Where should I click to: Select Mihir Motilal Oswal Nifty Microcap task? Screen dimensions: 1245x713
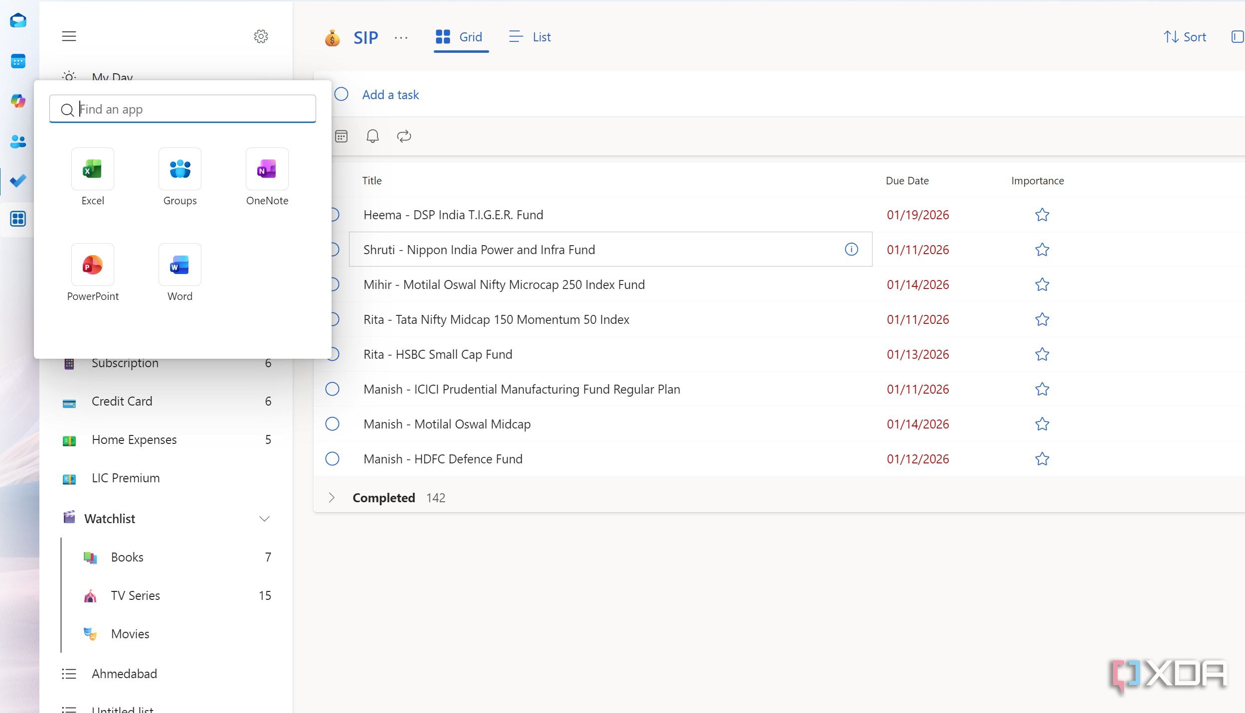coord(504,285)
